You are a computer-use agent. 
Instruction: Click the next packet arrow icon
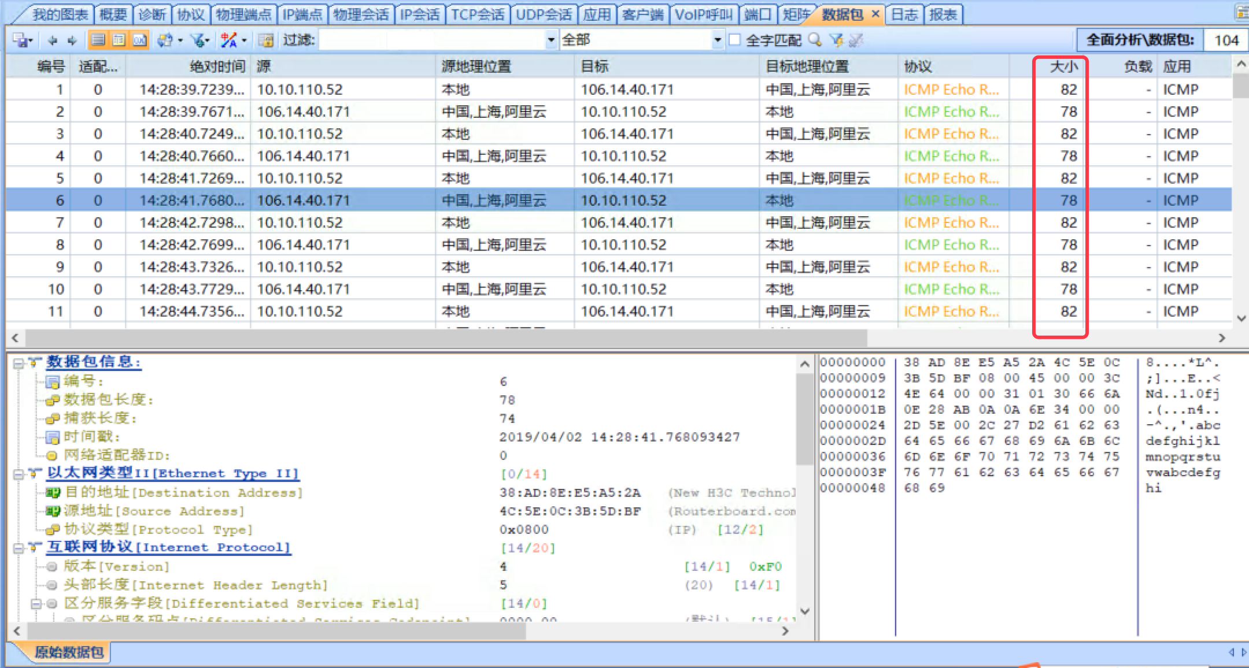72,40
